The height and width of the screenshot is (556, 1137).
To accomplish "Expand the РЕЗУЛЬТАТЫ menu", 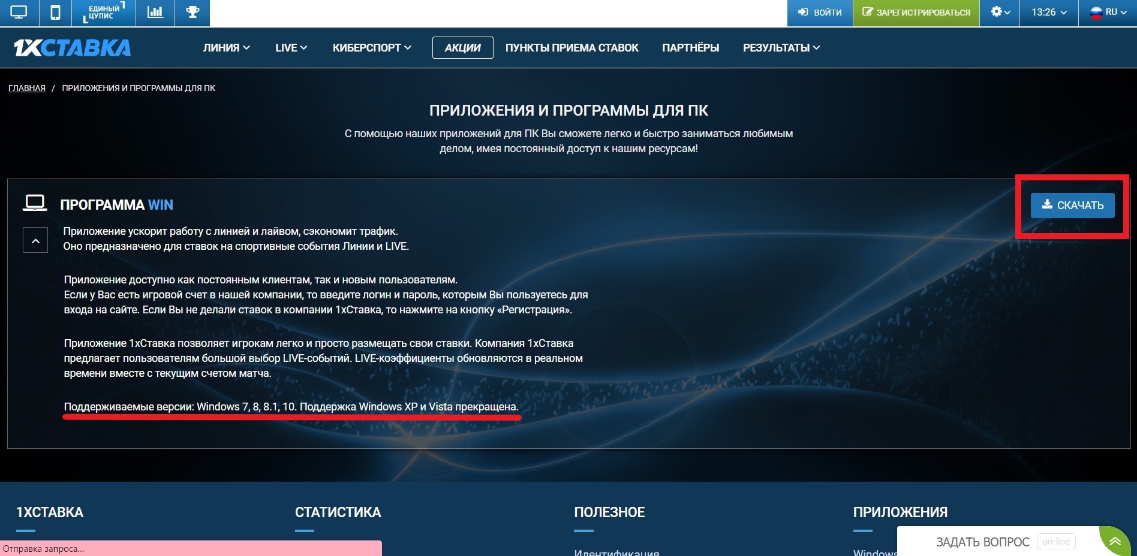I will click(781, 48).
